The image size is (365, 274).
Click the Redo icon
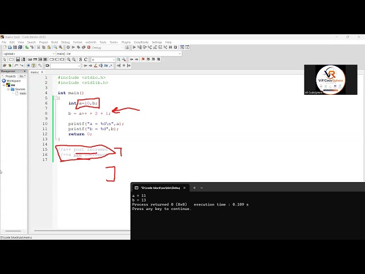coord(32,47)
